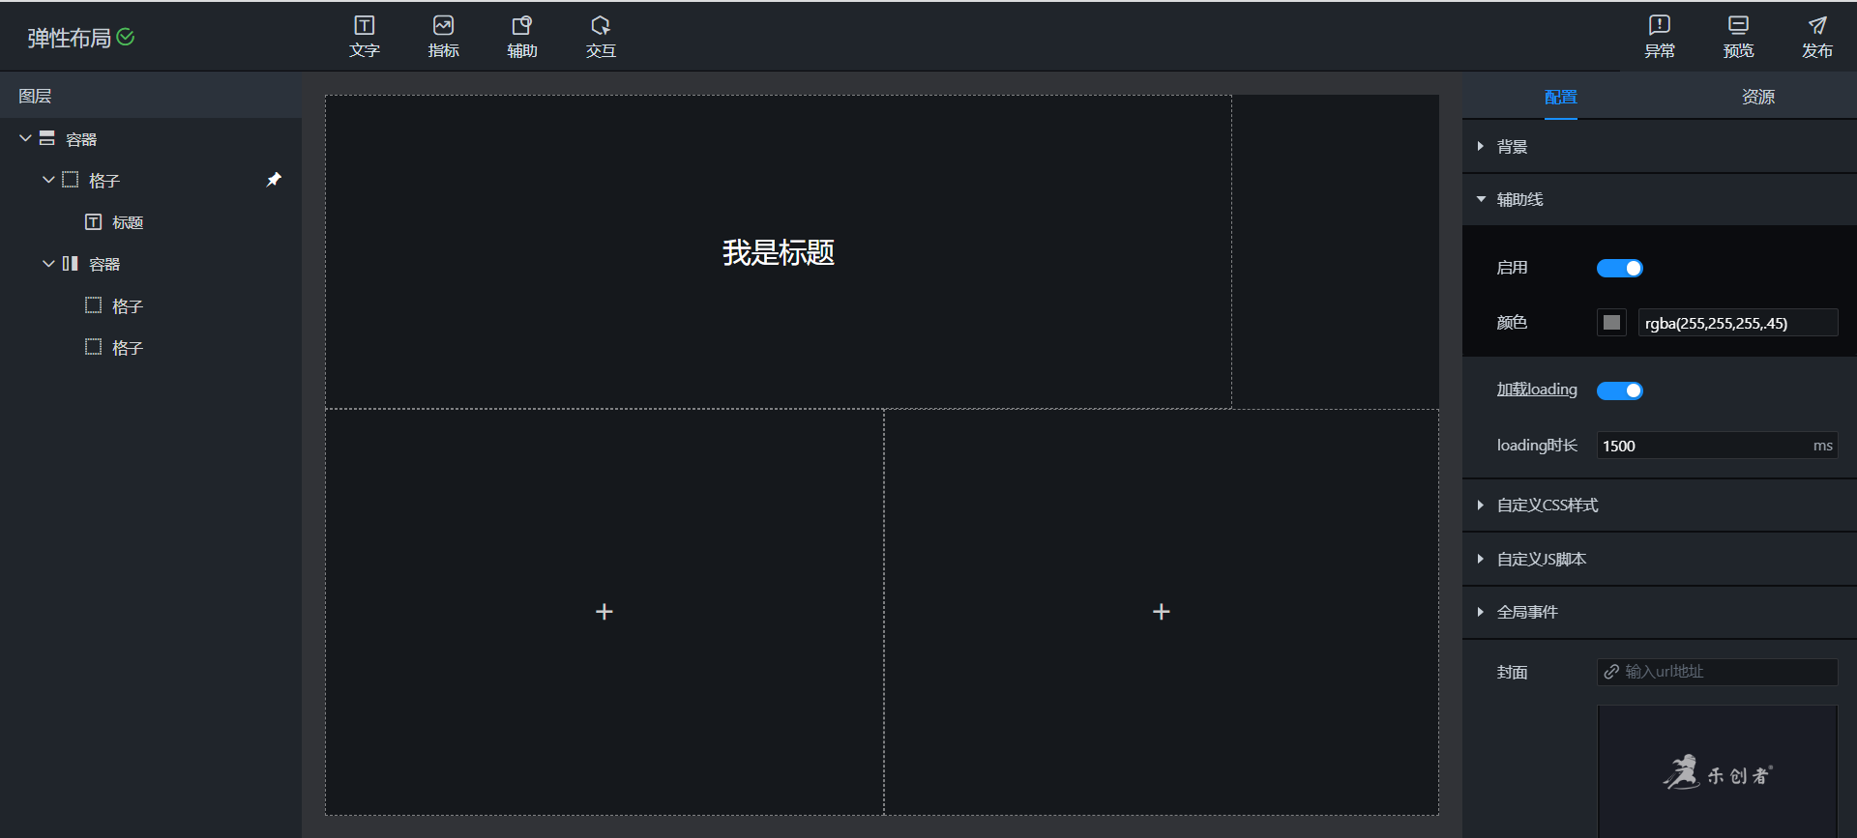Screen dimensions: 1857x838
Task: Disable the 辅助线 启用 toggle
Action: (x=1619, y=268)
